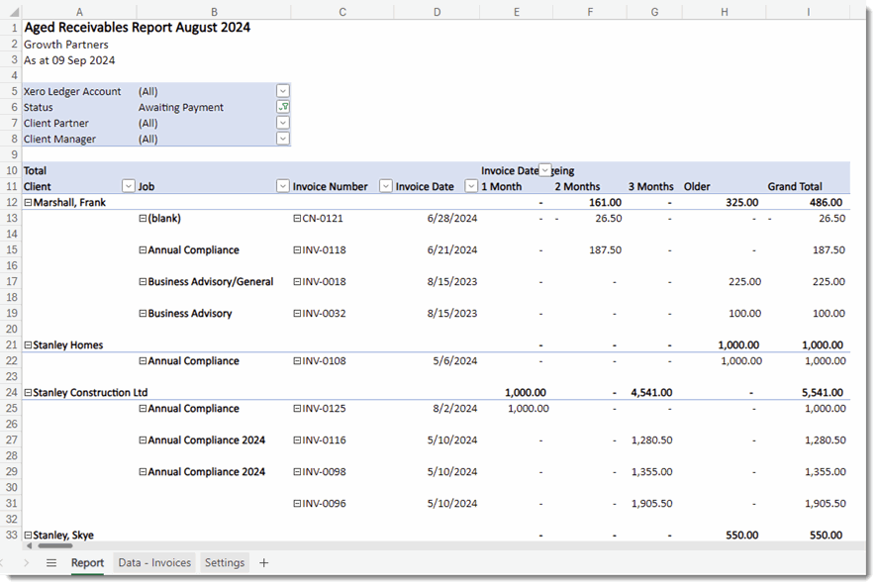Open the Job column filter dropdown
The image size is (878, 587).
click(x=283, y=186)
